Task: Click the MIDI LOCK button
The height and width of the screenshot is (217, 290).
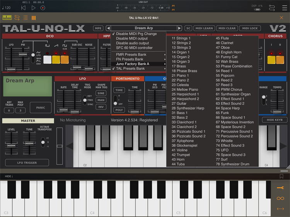Action: point(250,28)
